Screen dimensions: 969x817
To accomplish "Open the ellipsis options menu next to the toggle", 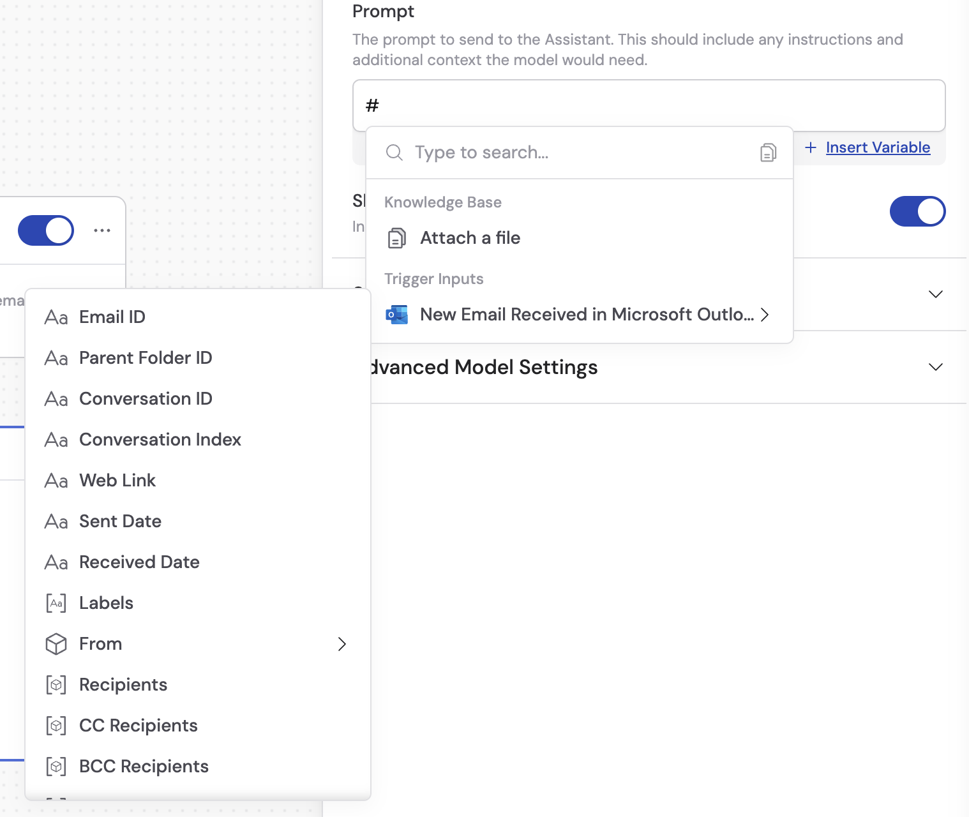I will pos(102,230).
